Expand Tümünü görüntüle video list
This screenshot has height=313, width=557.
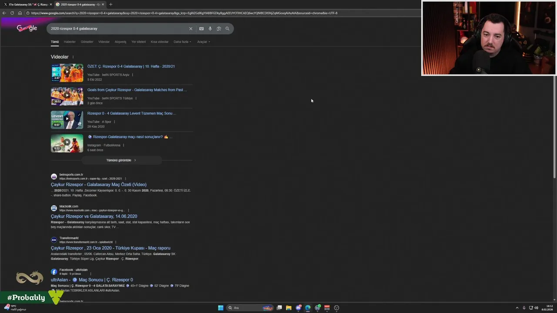(x=121, y=160)
